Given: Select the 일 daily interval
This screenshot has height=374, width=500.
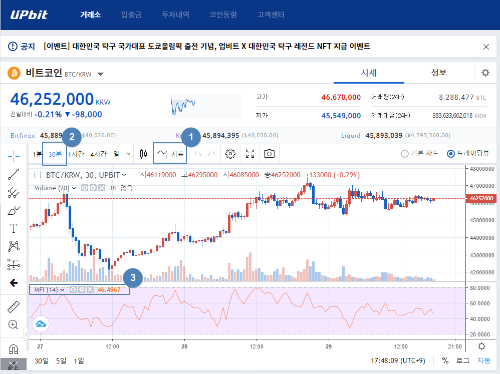Looking at the screenshot, I should click(116, 154).
